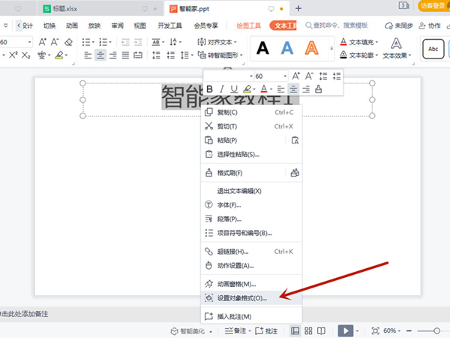
Task: Expand the 文本填充 dropdown in ribbon
Action: (x=375, y=42)
